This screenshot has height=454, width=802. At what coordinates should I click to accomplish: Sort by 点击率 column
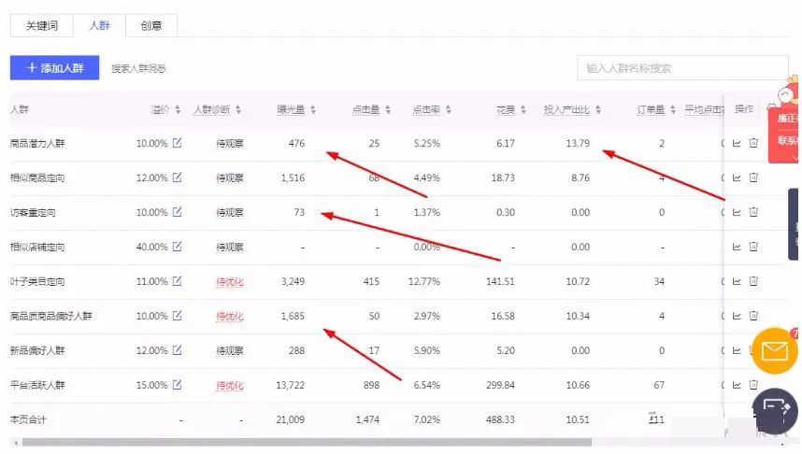coord(448,109)
